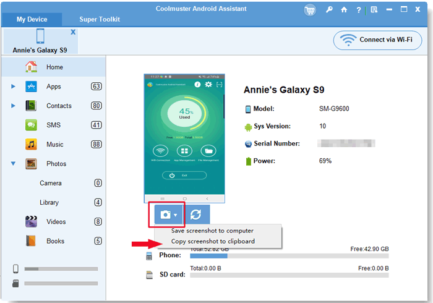The width and height of the screenshot is (433, 303).
Task: Click the scan icon in phone preview
Action: pos(219,85)
